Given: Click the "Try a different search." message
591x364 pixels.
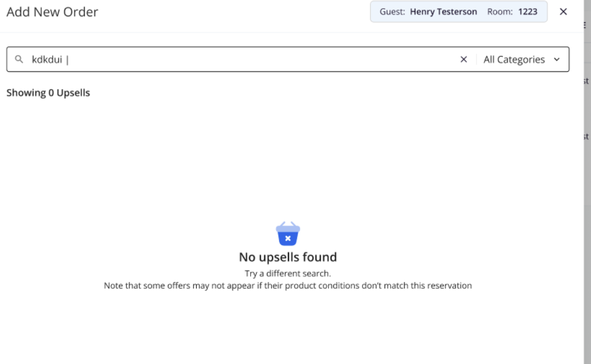Looking at the screenshot, I should click(x=287, y=273).
